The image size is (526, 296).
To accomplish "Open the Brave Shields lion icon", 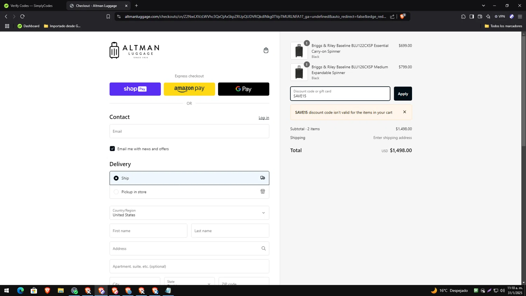I will [x=403, y=16].
